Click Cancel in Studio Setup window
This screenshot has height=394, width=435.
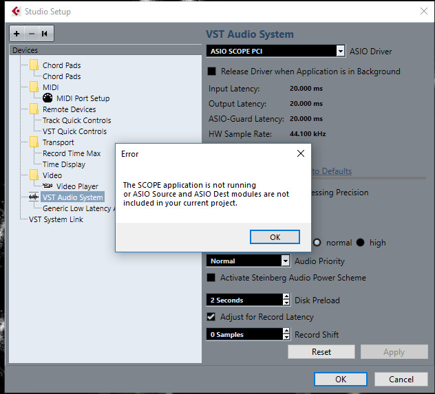point(401,379)
